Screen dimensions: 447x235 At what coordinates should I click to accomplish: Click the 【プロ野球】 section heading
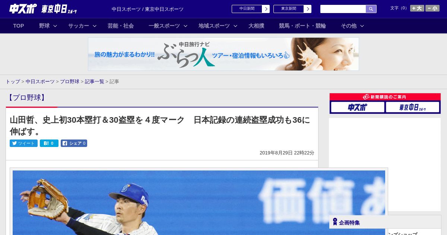[26, 98]
